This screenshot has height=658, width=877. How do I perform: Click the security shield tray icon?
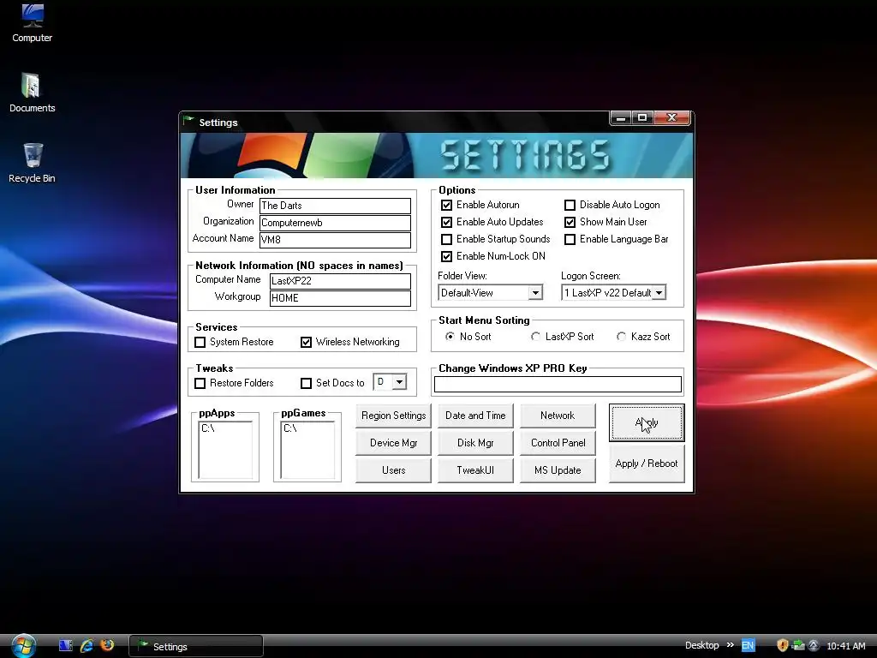click(783, 646)
